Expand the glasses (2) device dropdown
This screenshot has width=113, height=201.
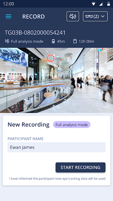coord(95,16)
